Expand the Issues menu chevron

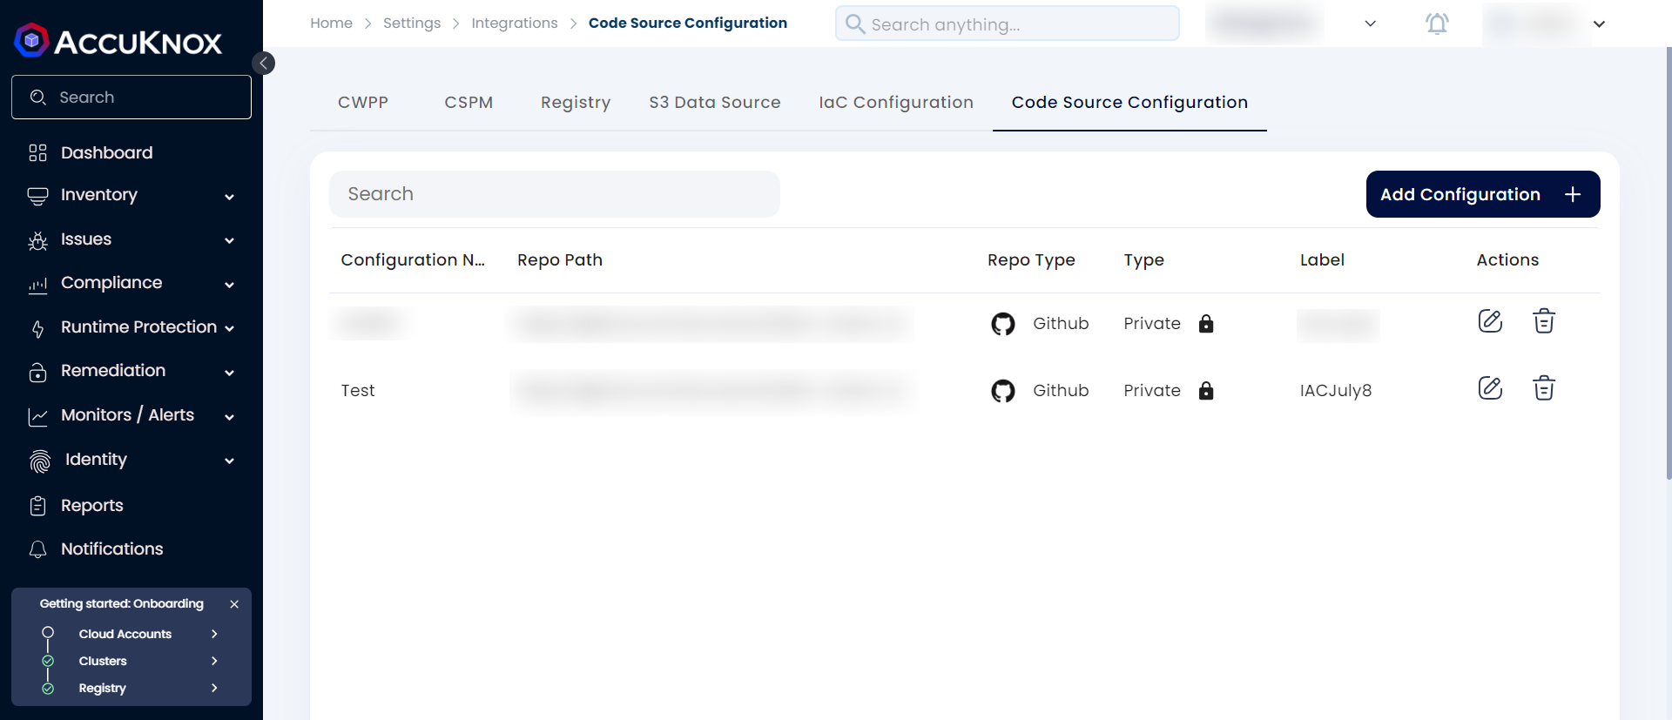(x=229, y=240)
